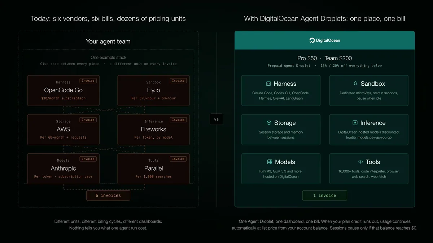Click 'Per token · subscription caps' text
Viewport: 433px width, 243px height.
coord(64,177)
